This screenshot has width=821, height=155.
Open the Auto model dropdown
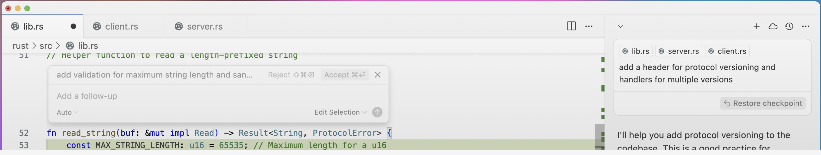point(67,112)
